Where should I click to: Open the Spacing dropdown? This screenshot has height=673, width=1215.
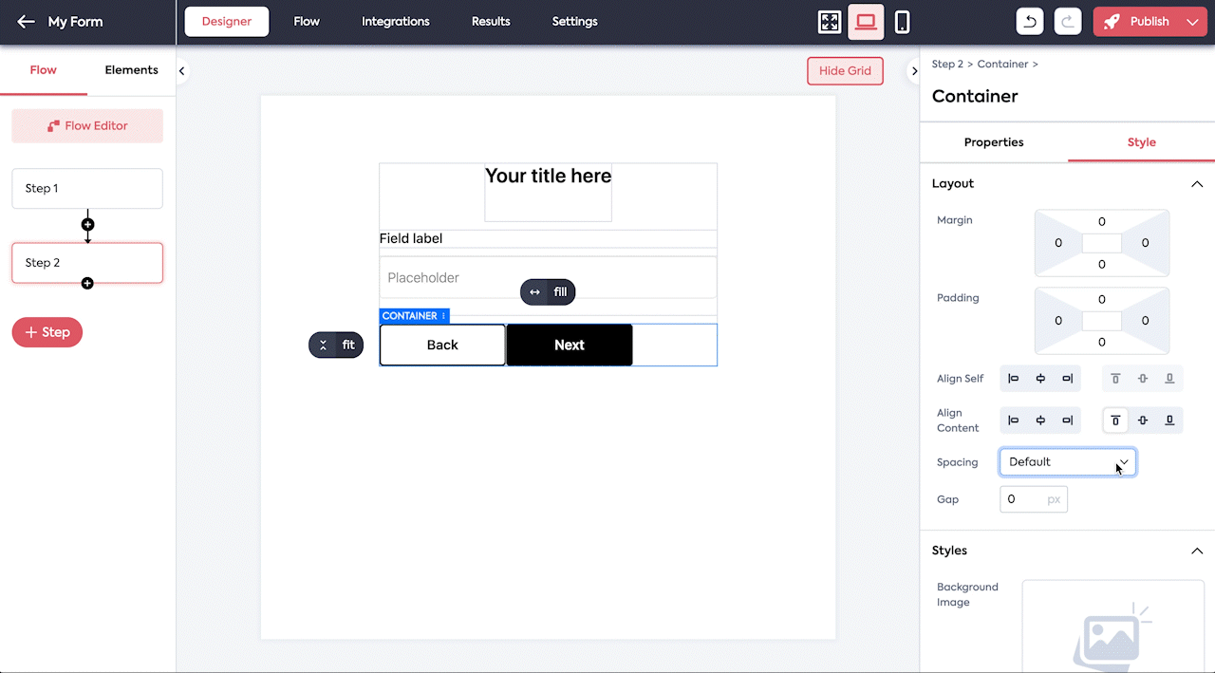[1067, 462]
